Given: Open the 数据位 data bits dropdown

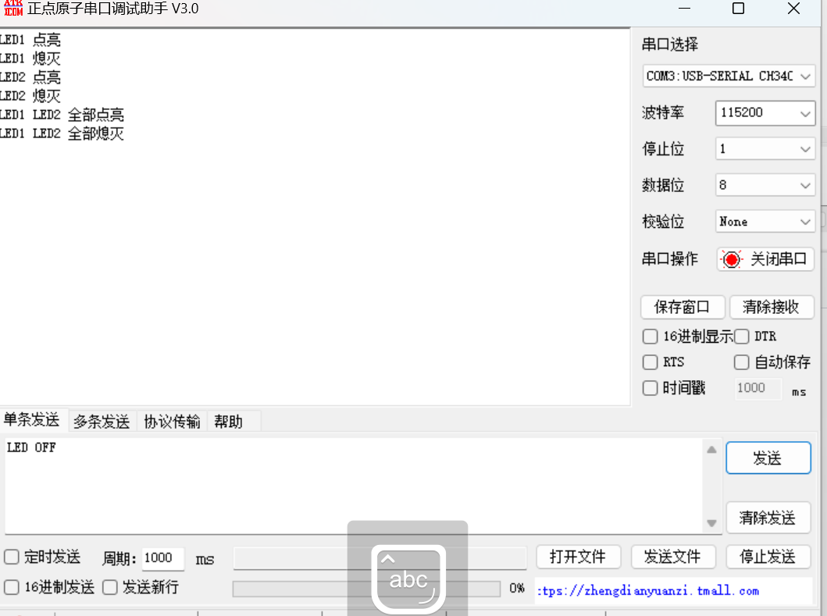Looking at the screenshot, I should (x=765, y=185).
